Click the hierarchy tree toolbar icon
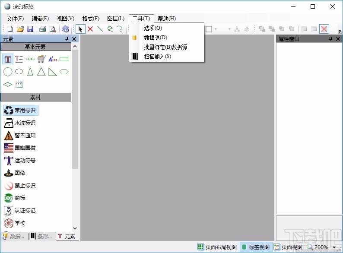This screenshot has width=343, height=253. click(237, 29)
